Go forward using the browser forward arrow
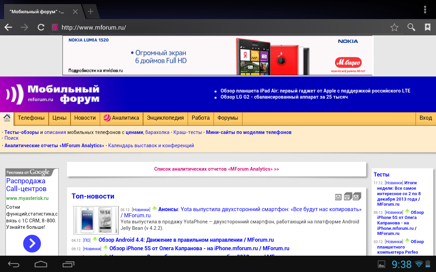436x272 pixels. pyautogui.click(x=24, y=28)
